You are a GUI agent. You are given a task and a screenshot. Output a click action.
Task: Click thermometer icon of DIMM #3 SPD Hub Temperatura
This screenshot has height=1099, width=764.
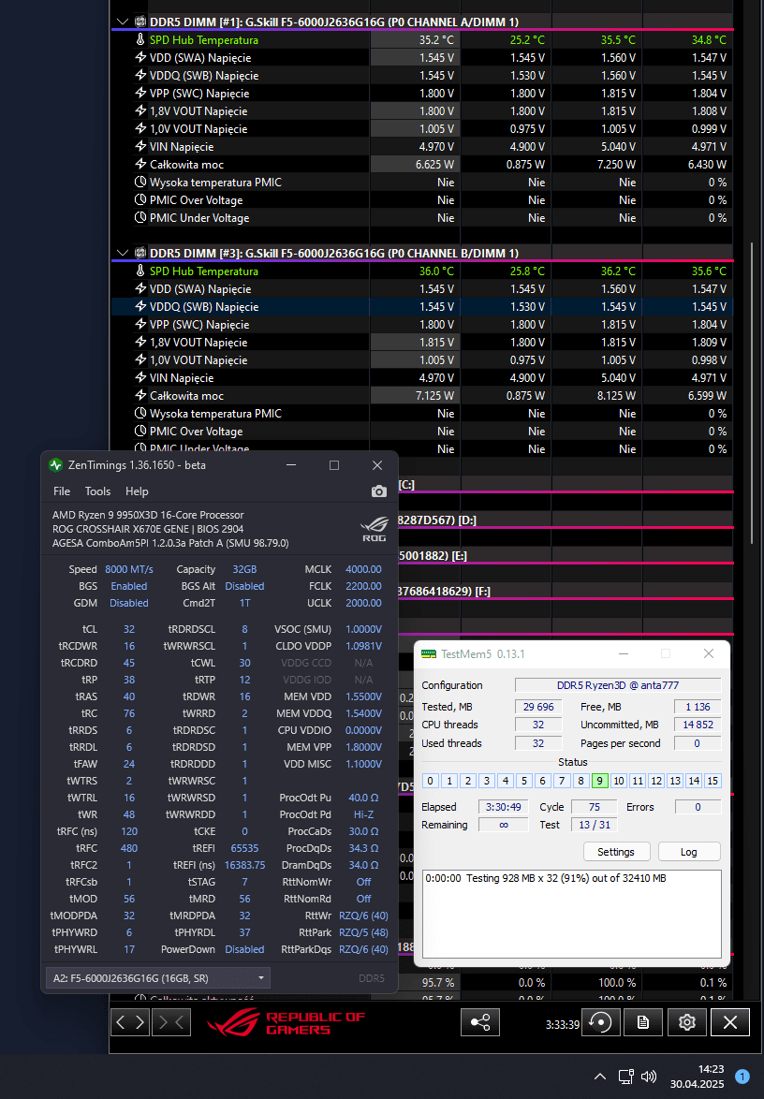tap(140, 271)
